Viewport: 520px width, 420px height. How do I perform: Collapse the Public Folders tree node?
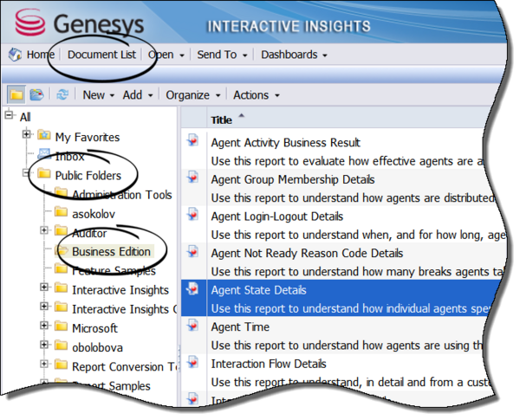coord(26,172)
